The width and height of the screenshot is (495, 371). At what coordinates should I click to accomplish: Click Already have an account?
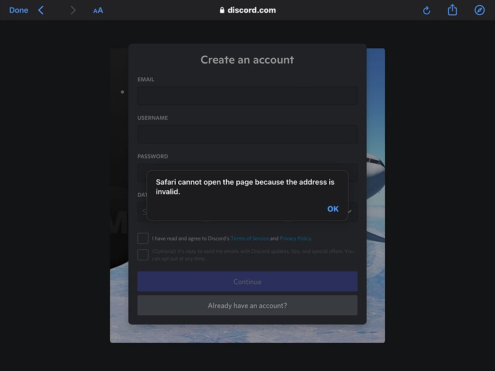(x=247, y=305)
